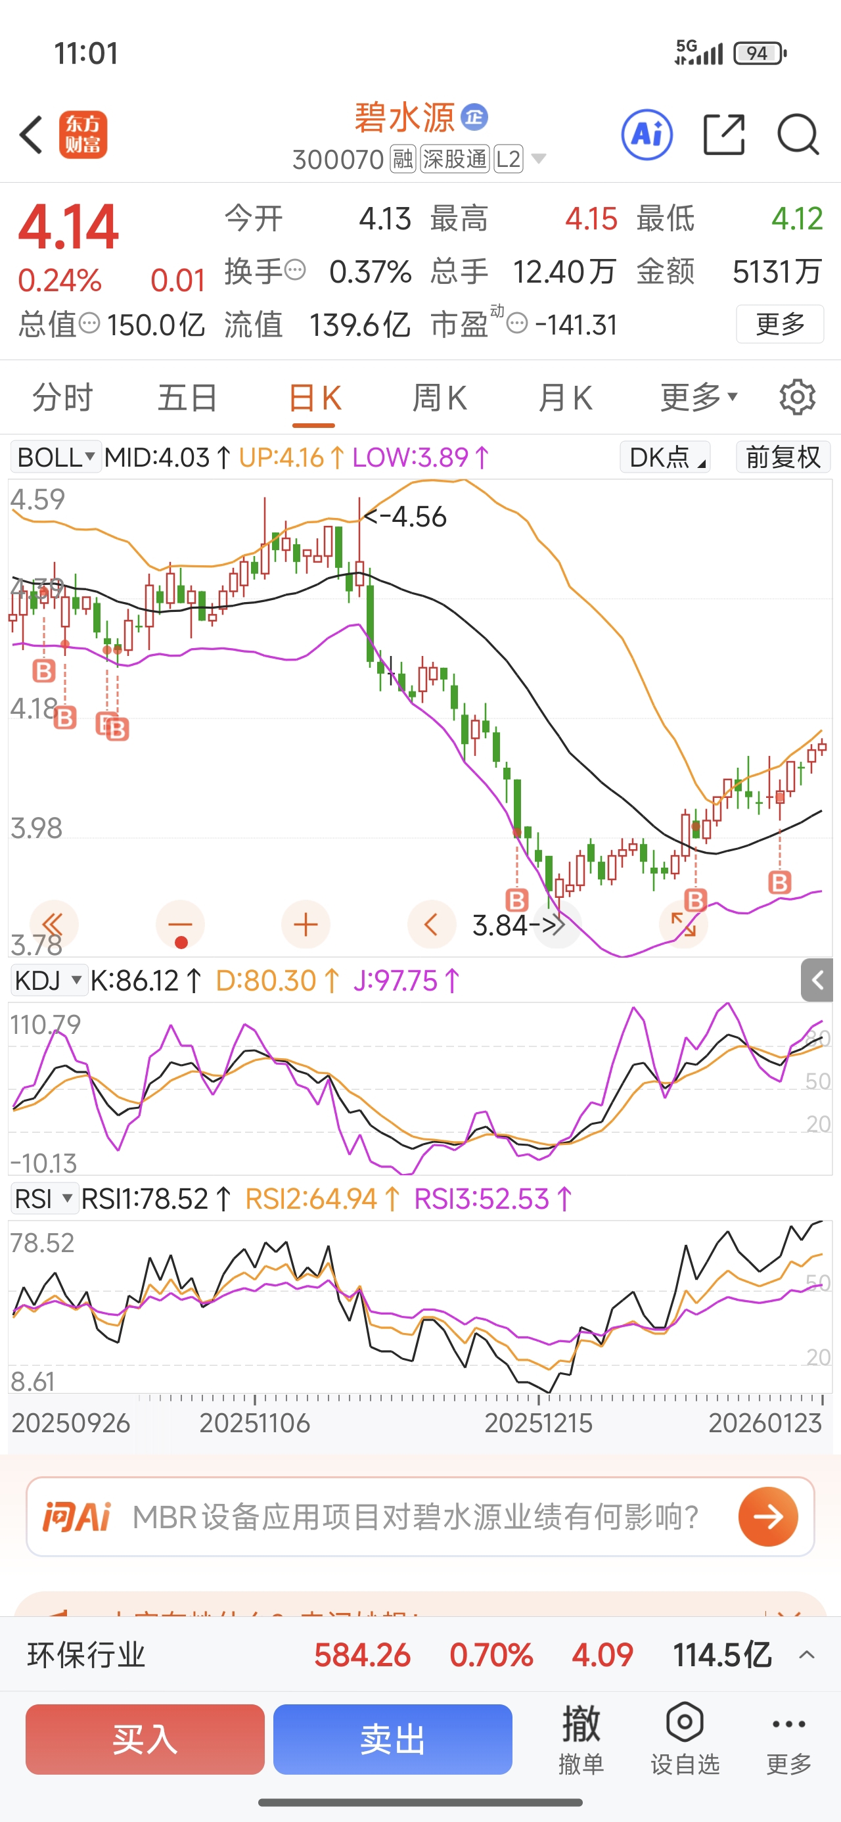Tap the 584.26 sector index value
The width and height of the screenshot is (841, 1822).
click(362, 1655)
